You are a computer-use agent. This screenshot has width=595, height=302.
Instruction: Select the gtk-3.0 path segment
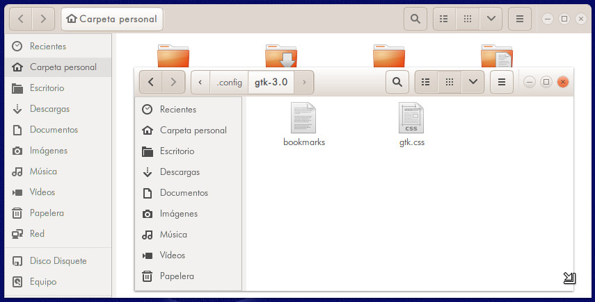[271, 82]
